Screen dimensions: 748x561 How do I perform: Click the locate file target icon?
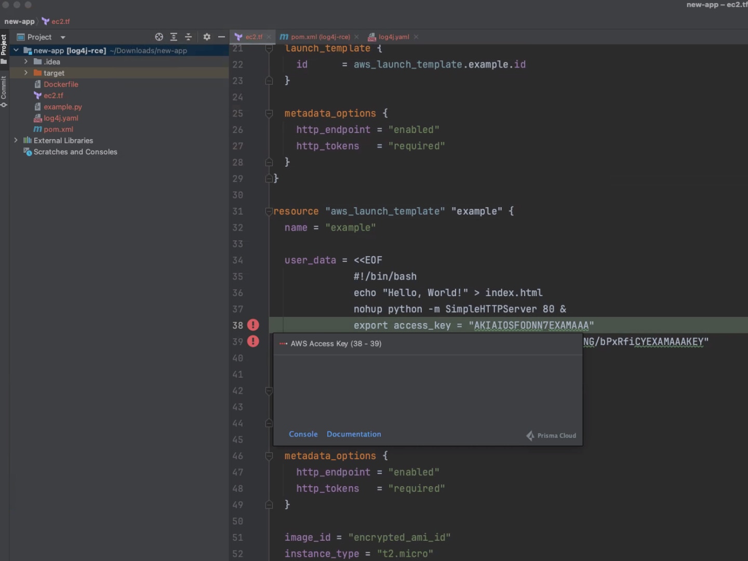pos(159,37)
